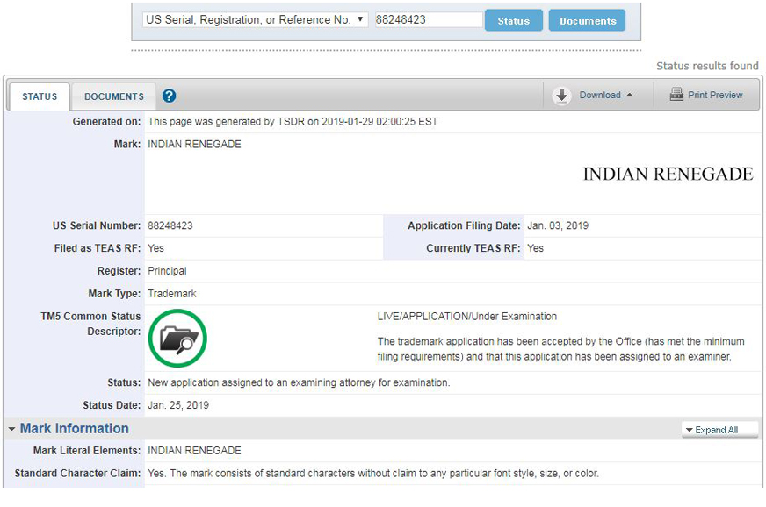Switch to the STATUS tab

pyautogui.click(x=40, y=96)
